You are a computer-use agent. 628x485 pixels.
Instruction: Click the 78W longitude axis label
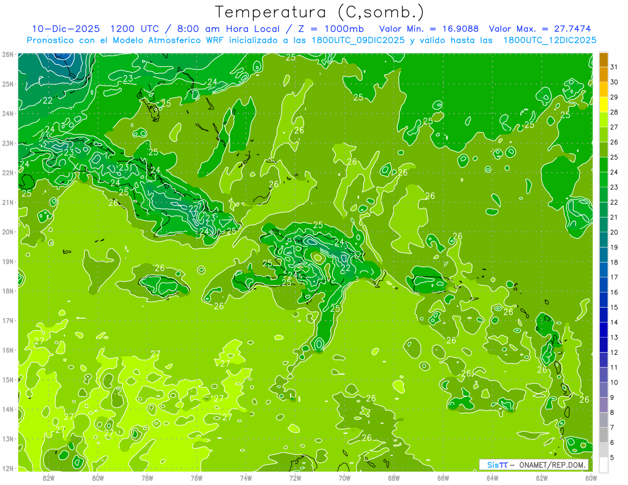tap(147, 478)
